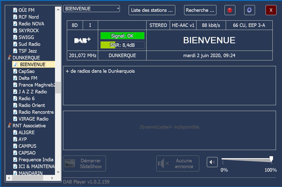282x187 pixels.
Task: Click the Recherche button
Action: 200,10
